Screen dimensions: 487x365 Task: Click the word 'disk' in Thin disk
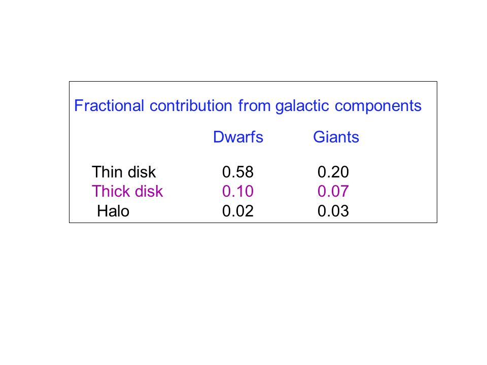142,172
